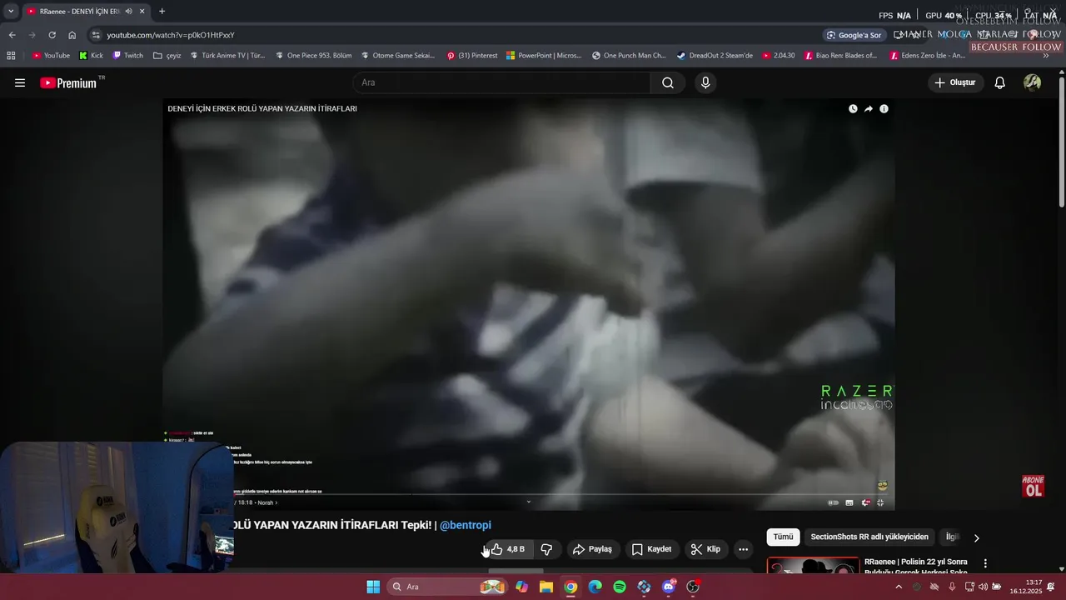
Task: Open the DreadOut 2 Steam'de bookmark
Action: point(715,56)
